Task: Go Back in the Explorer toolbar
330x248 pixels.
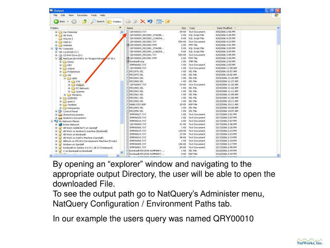Action: click(x=59, y=22)
